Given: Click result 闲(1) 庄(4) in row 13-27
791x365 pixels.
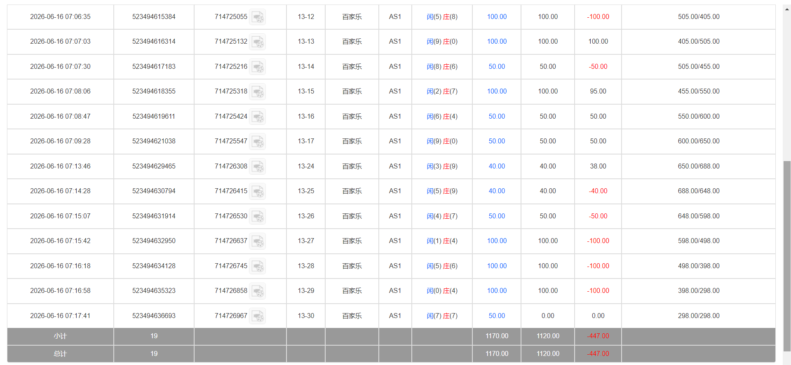Looking at the screenshot, I should coord(442,241).
